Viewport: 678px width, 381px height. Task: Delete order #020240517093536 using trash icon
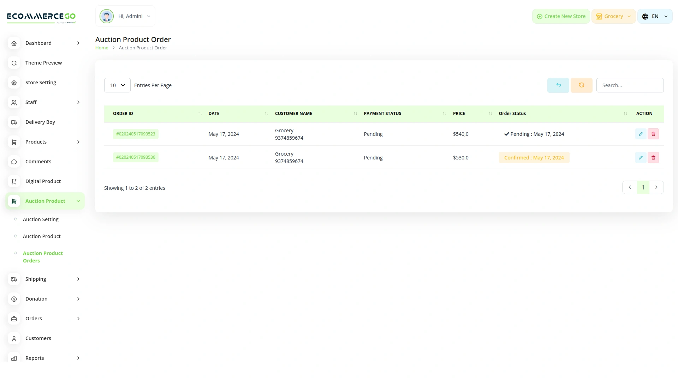[x=653, y=157]
